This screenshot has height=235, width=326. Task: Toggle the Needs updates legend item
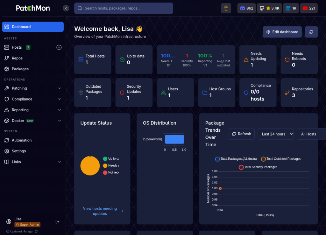[111, 165]
